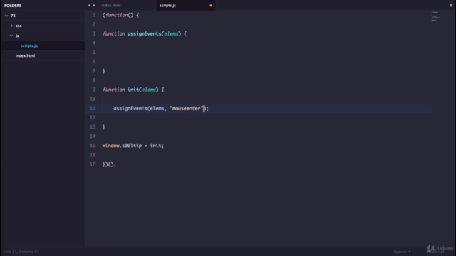Switch to the index.html tab
The width and height of the screenshot is (456, 256).
[111, 5]
